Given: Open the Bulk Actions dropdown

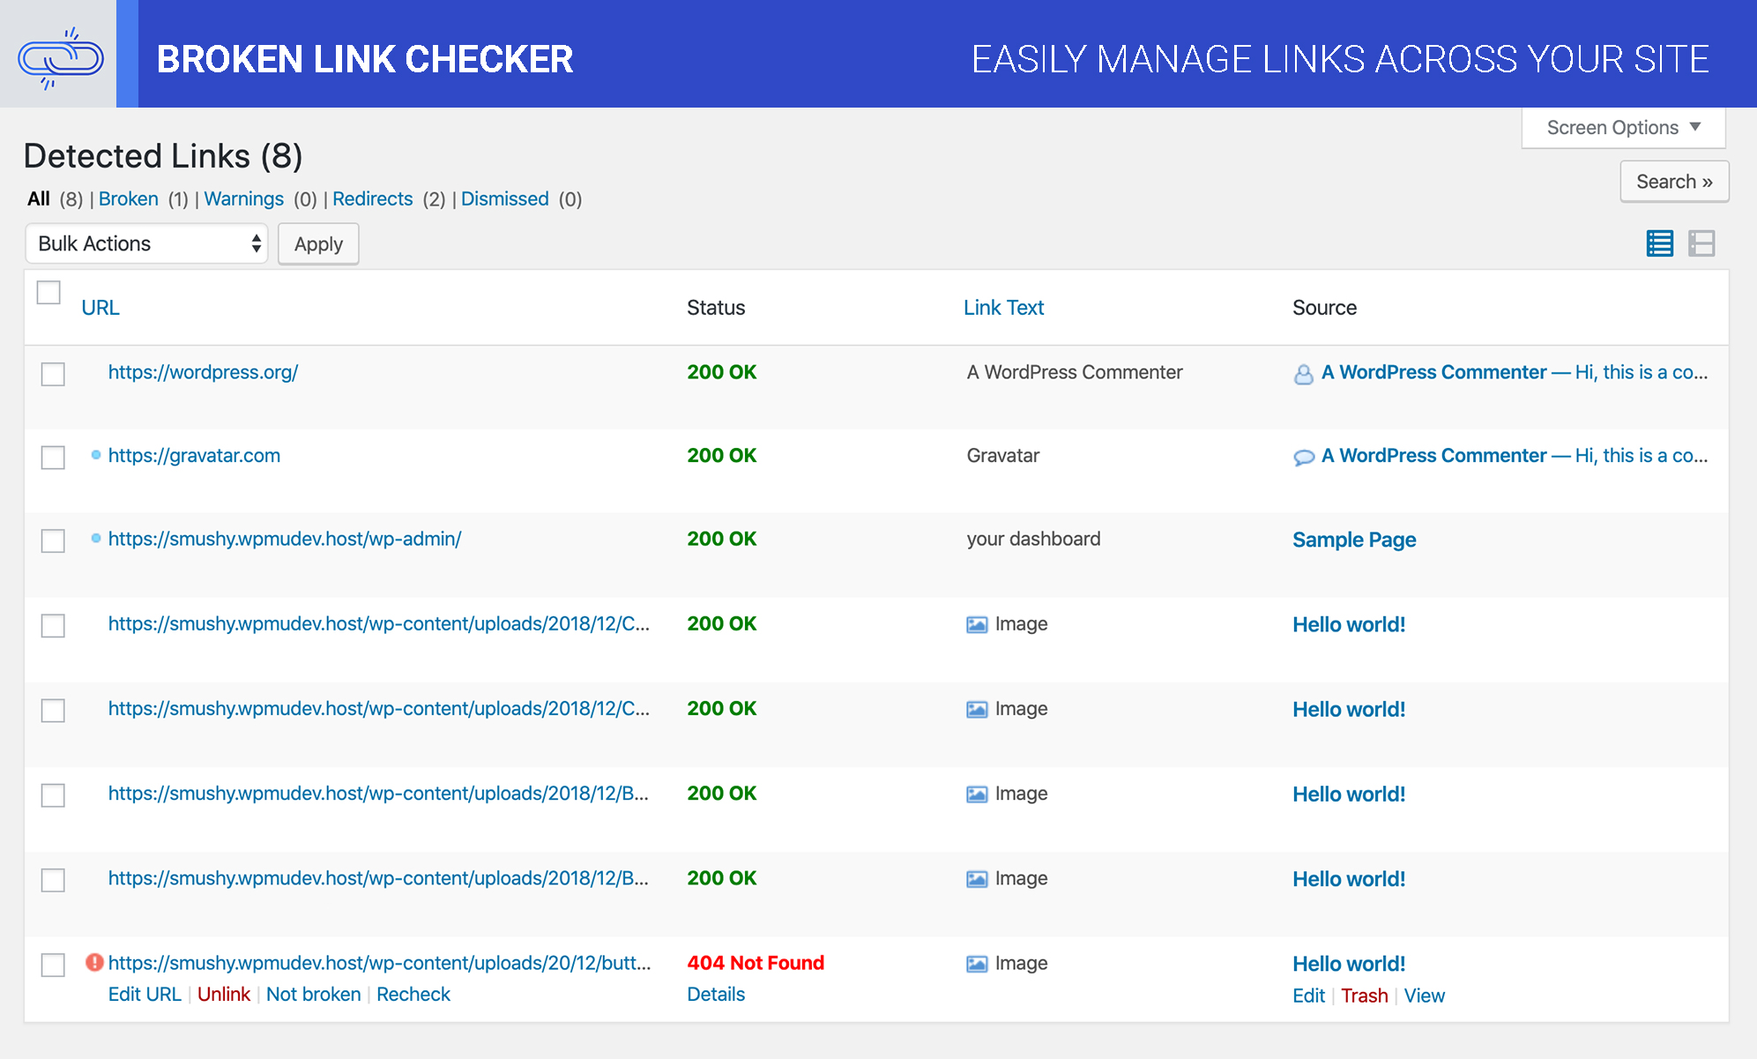Looking at the screenshot, I should [146, 243].
